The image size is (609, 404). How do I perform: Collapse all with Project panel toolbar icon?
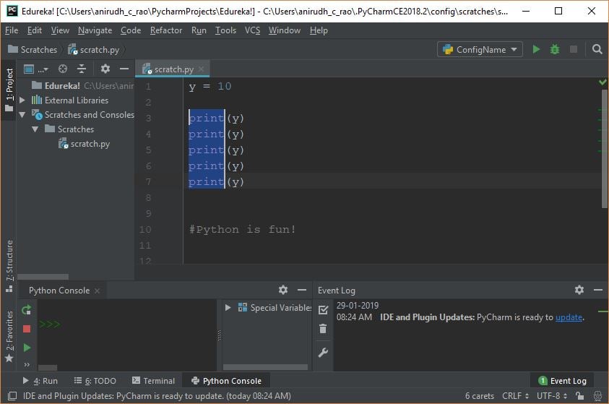click(82, 69)
